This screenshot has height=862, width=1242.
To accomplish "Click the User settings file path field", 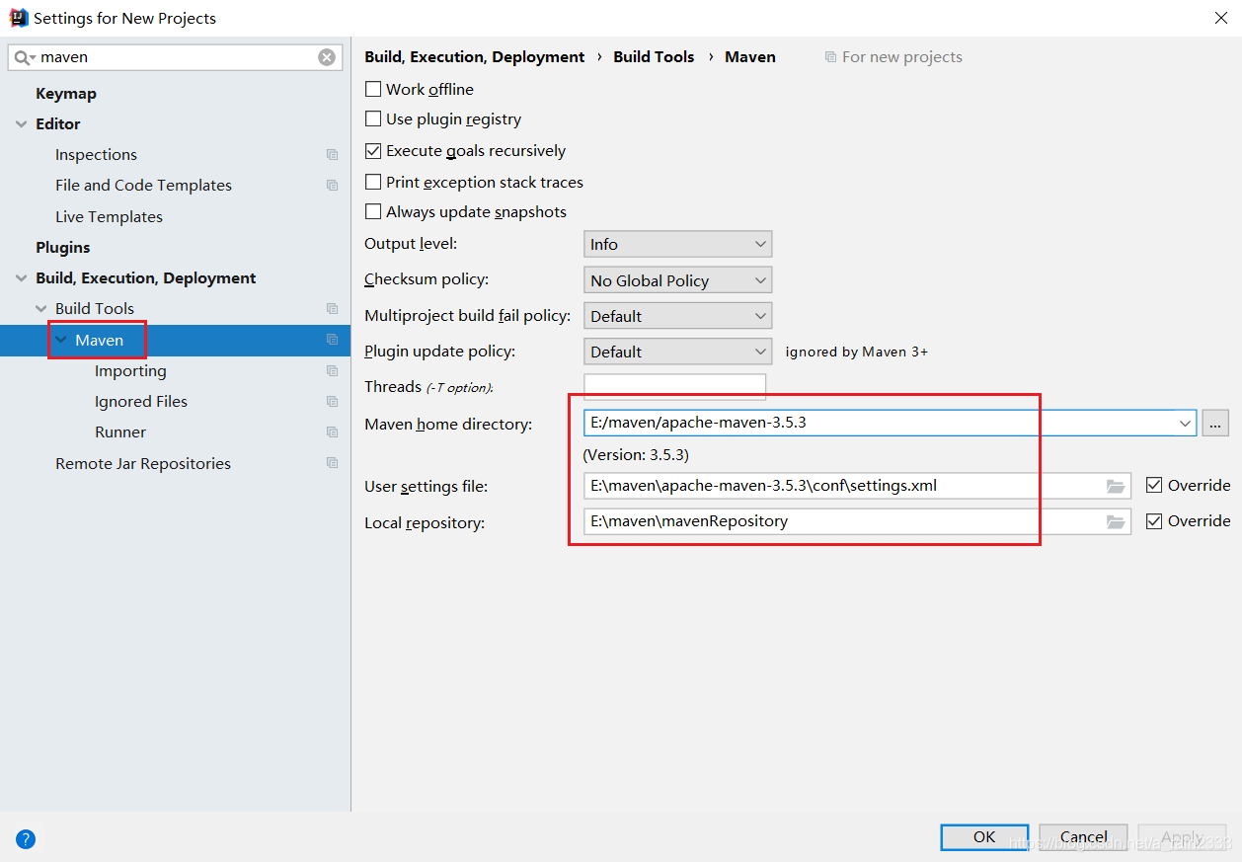I will tap(857, 486).
